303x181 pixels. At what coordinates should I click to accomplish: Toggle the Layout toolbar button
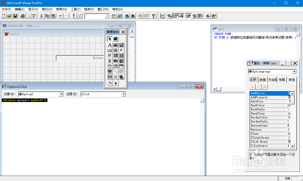[200, 16]
